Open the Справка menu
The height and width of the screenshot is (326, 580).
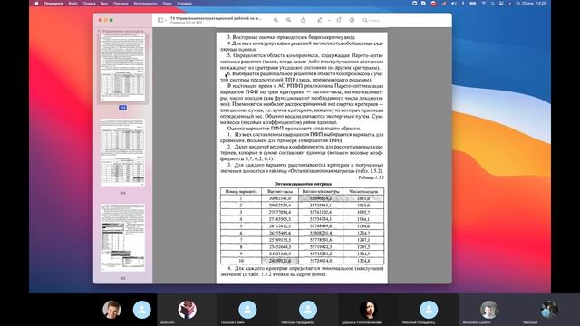[x=184, y=4]
